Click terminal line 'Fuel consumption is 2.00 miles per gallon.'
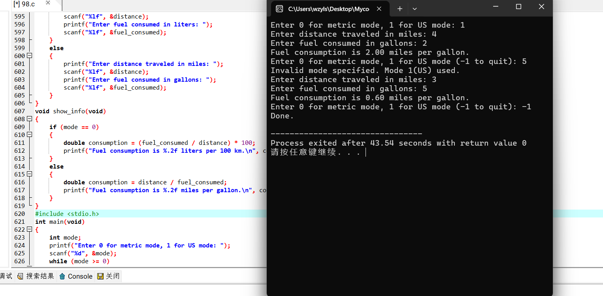603x296 pixels. tap(370, 52)
